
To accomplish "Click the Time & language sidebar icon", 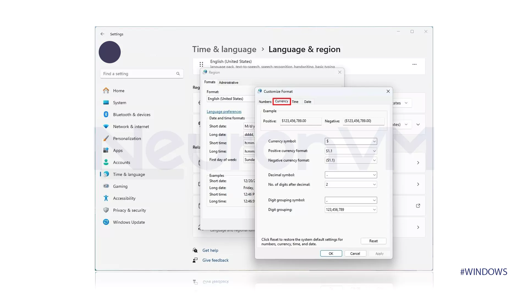I will tap(106, 174).
